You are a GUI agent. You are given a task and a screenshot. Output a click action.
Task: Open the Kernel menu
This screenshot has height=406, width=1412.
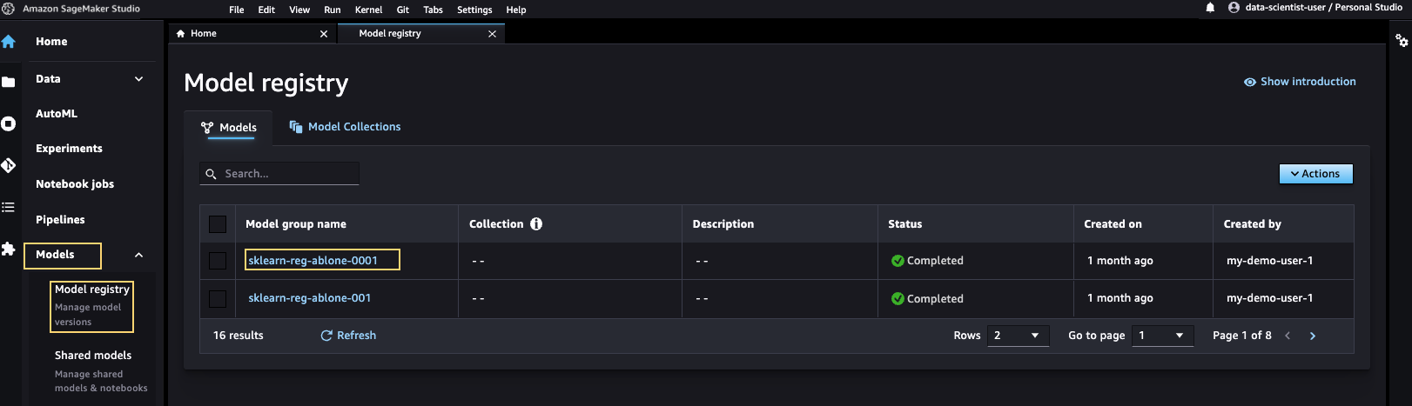tap(368, 10)
